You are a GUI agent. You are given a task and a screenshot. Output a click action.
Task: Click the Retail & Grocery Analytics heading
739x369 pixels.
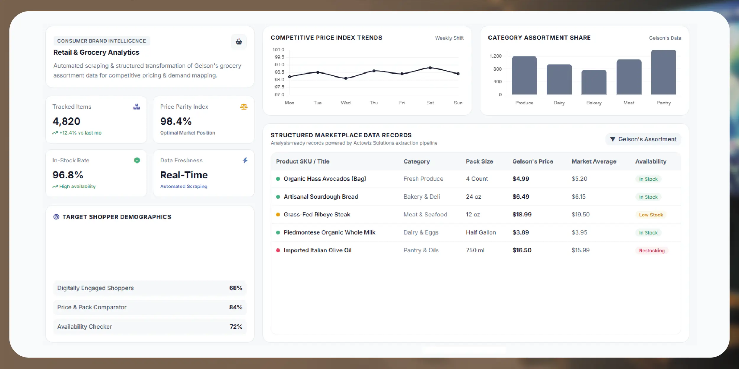pyautogui.click(x=96, y=52)
